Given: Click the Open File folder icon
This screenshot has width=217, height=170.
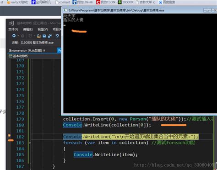Looking at the screenshot, I should 39,36.
